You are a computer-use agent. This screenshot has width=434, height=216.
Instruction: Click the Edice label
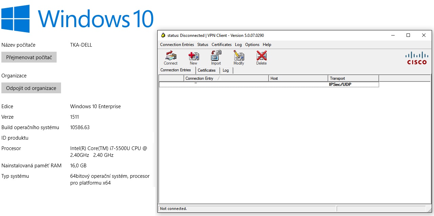click(x=7, y=106)
